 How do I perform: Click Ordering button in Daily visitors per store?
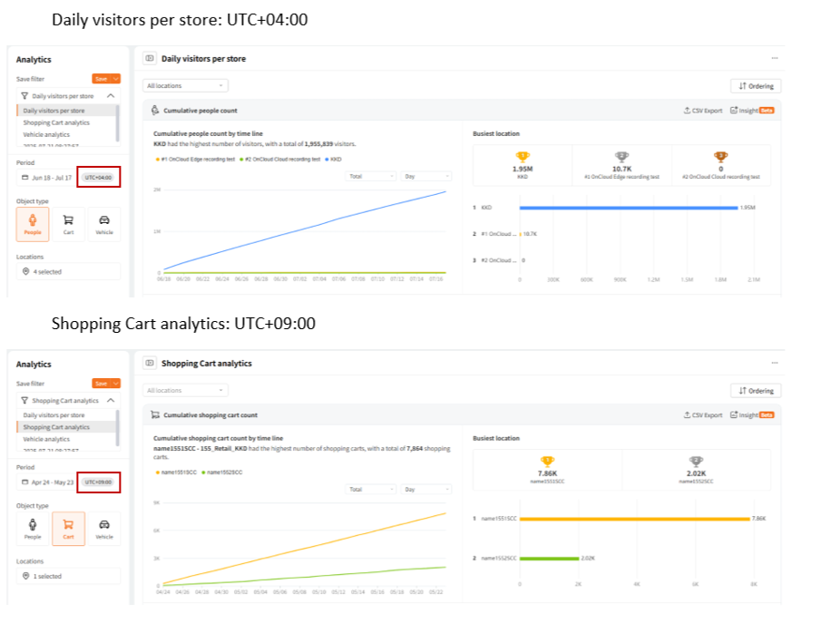click(756, 86)
